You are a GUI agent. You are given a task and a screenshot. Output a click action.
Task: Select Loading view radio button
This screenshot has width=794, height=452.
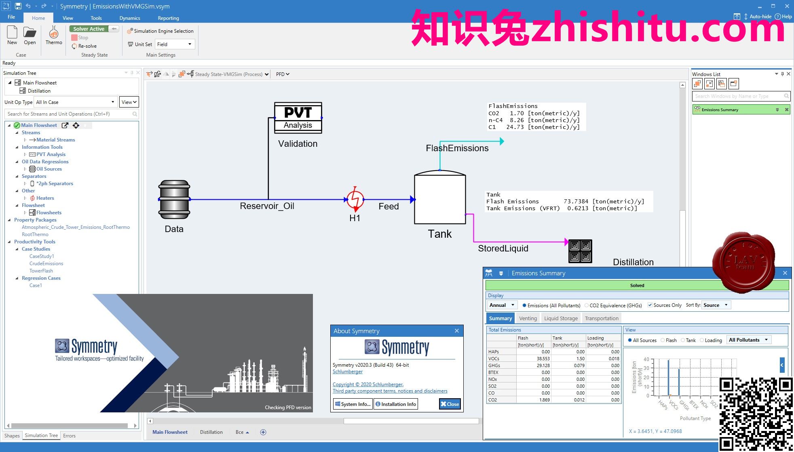pyautogui.click(x=702, y=340)
